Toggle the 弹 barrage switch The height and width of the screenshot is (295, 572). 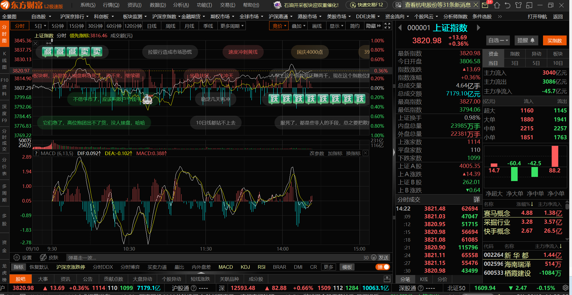(x=383, y=267)
